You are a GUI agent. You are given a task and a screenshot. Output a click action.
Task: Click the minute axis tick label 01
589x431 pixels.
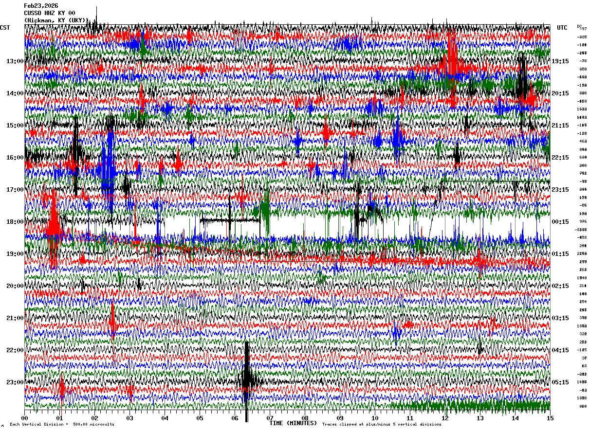click(59, 418)
